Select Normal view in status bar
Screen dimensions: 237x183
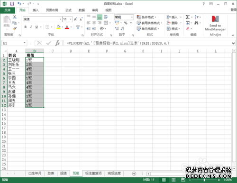pos(164,180)
